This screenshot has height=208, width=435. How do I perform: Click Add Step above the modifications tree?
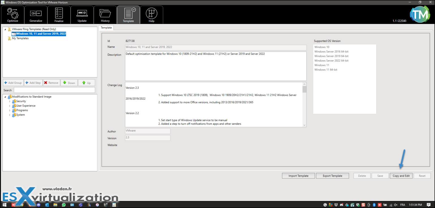(x=33, y=83)
